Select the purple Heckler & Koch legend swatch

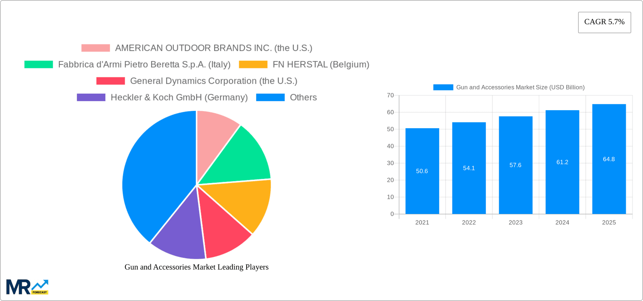tap(91, 97)
